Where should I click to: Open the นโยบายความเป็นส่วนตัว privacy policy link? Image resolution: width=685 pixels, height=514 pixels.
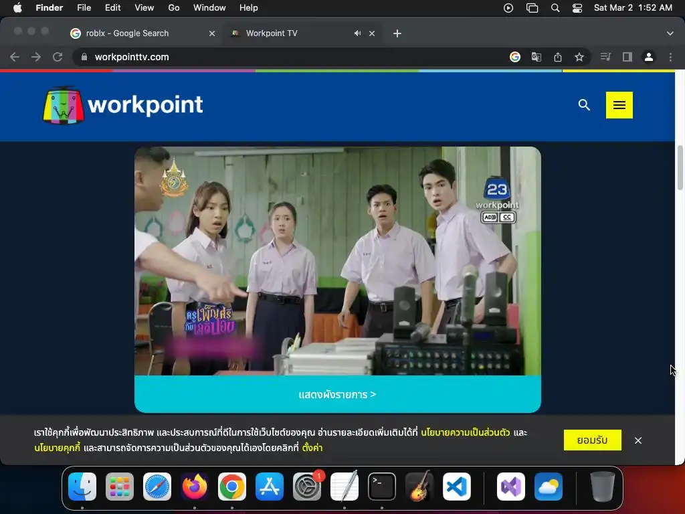tap(466, 433)
